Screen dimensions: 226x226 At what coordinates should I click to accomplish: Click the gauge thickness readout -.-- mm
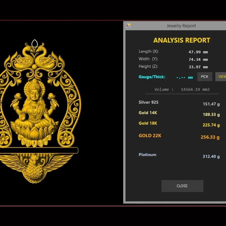[x=184, y=77]
